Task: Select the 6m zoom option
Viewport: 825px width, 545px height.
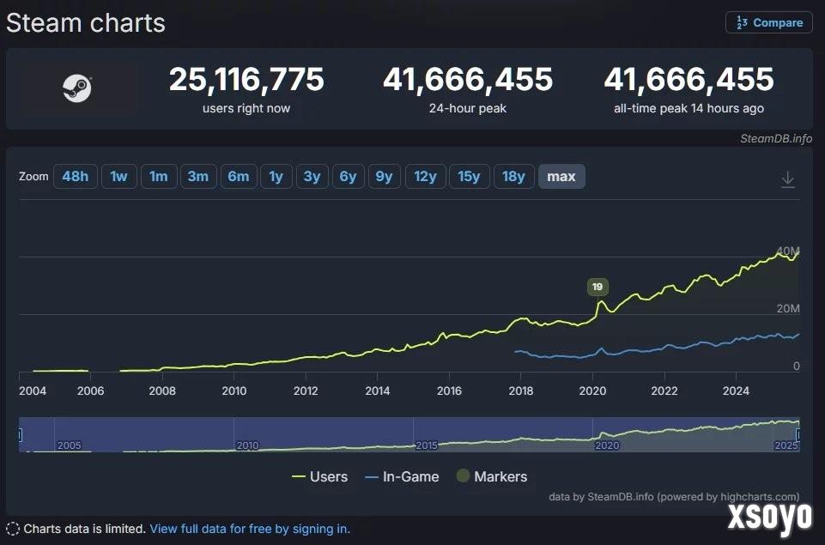Action: click(x=238, y=176)
